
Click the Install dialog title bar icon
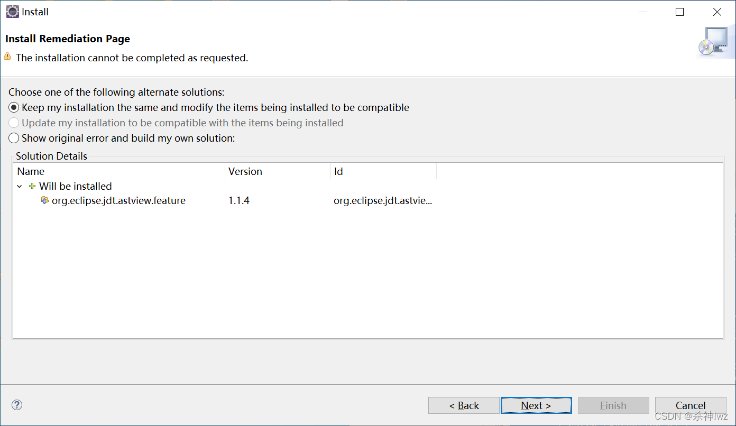12,11
